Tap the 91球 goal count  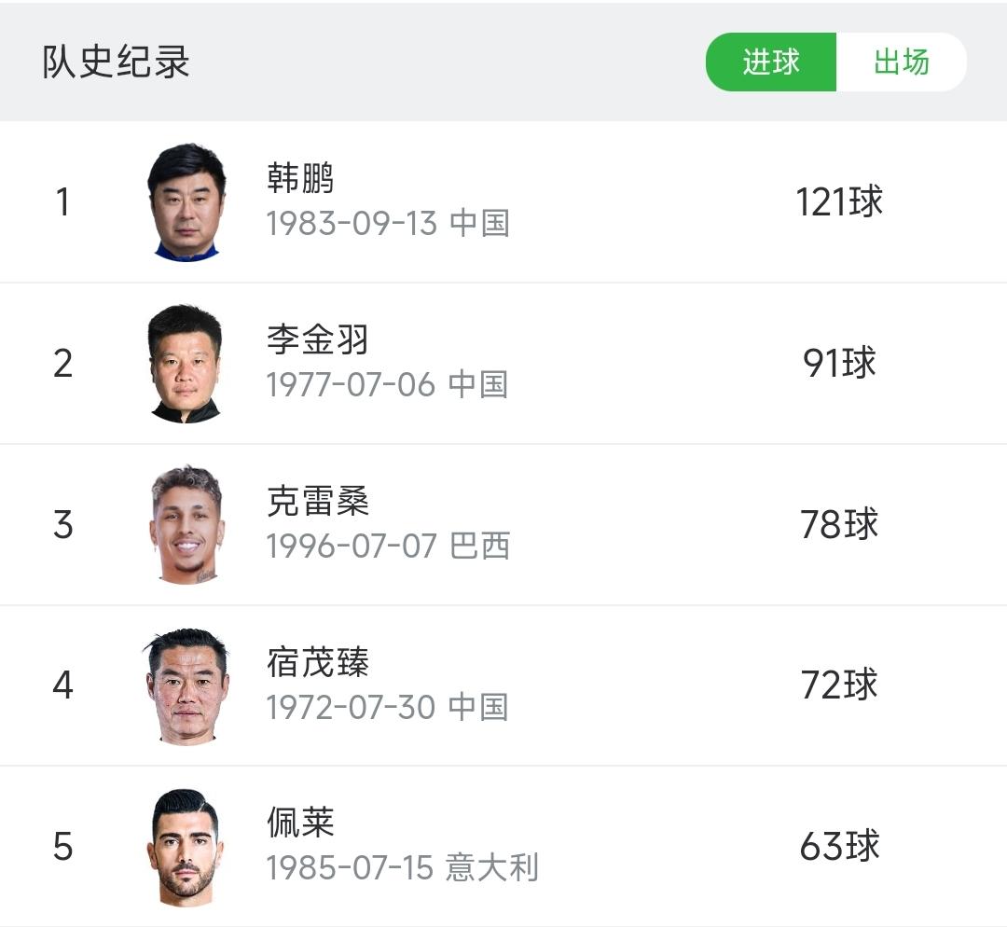(839, 363)
